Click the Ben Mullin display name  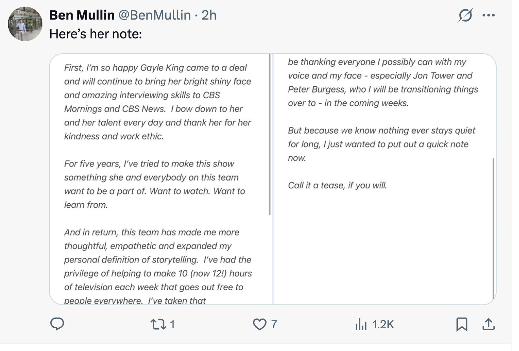pos(82,15)
